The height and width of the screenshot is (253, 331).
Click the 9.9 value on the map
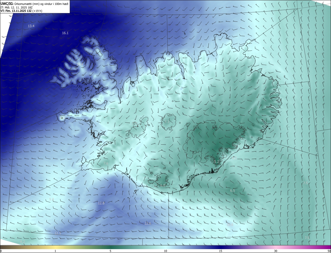tap(51, 199)
